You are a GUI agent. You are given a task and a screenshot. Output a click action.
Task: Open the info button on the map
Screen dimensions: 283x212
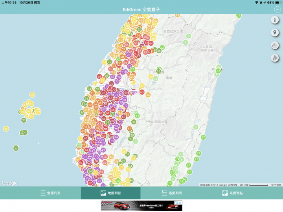275,20
